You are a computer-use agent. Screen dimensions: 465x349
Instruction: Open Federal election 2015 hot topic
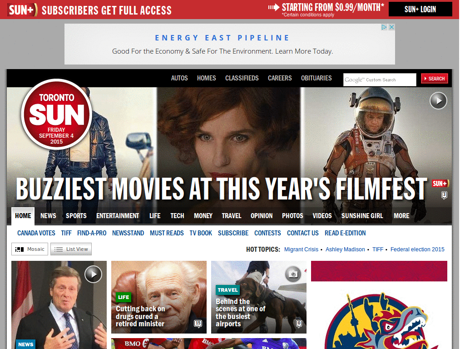[417, 249]
